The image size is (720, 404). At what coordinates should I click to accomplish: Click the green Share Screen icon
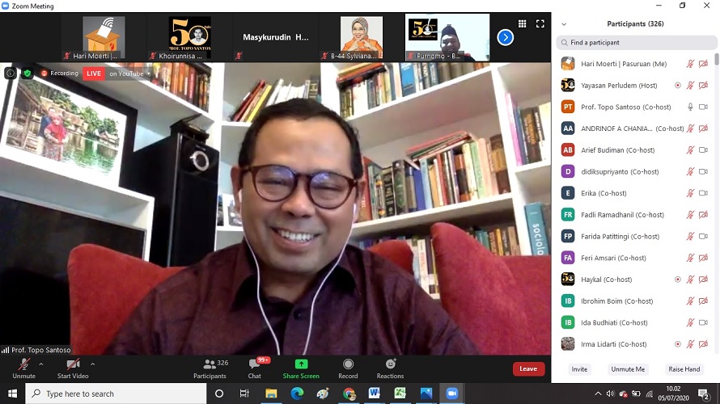click(x=301, y=365)
